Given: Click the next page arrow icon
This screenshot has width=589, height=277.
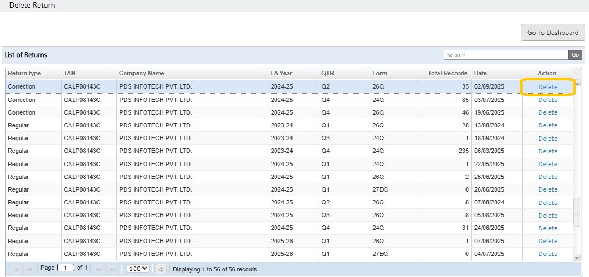Looking at the screenshot, I should pos(100,269).
